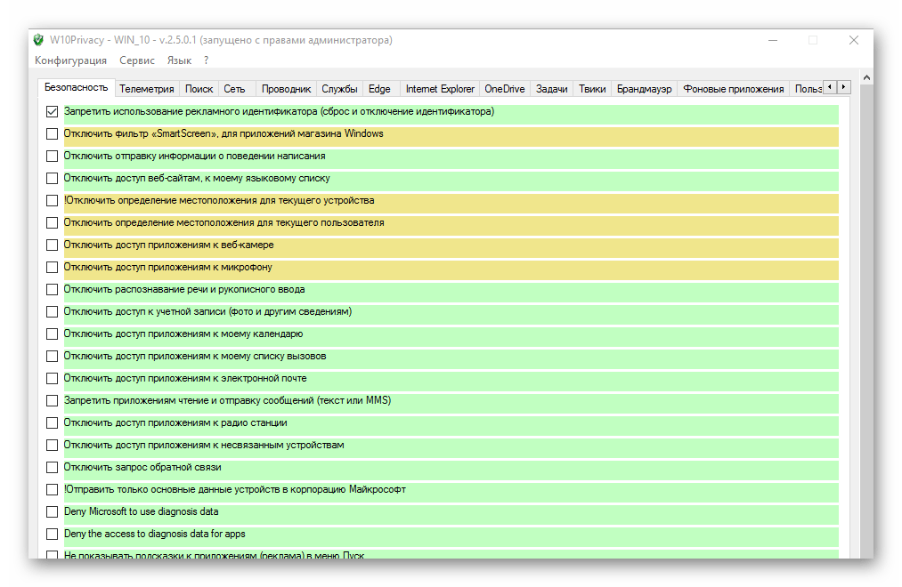Open the OneDrive tab
Image resolution: width=902 pixels, height=587 pixels.
pos(505,89)
